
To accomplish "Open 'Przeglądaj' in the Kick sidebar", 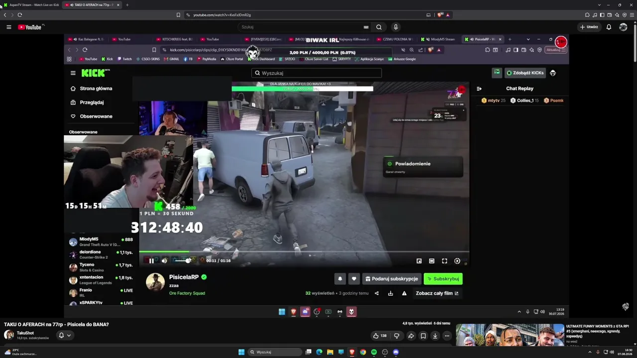I will pyautogui.click(x=87, y=102).
